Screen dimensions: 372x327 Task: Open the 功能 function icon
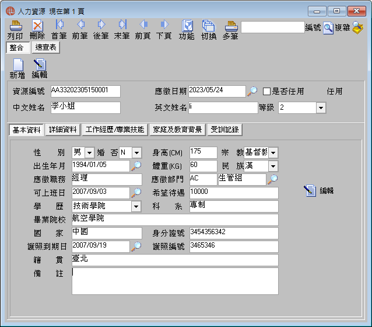[x=187, y=26]
